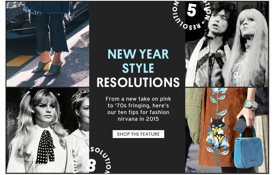276x175 pixels.
Task: Click the yellow road marking in the street photo
Action: click(x=20, y=61)
